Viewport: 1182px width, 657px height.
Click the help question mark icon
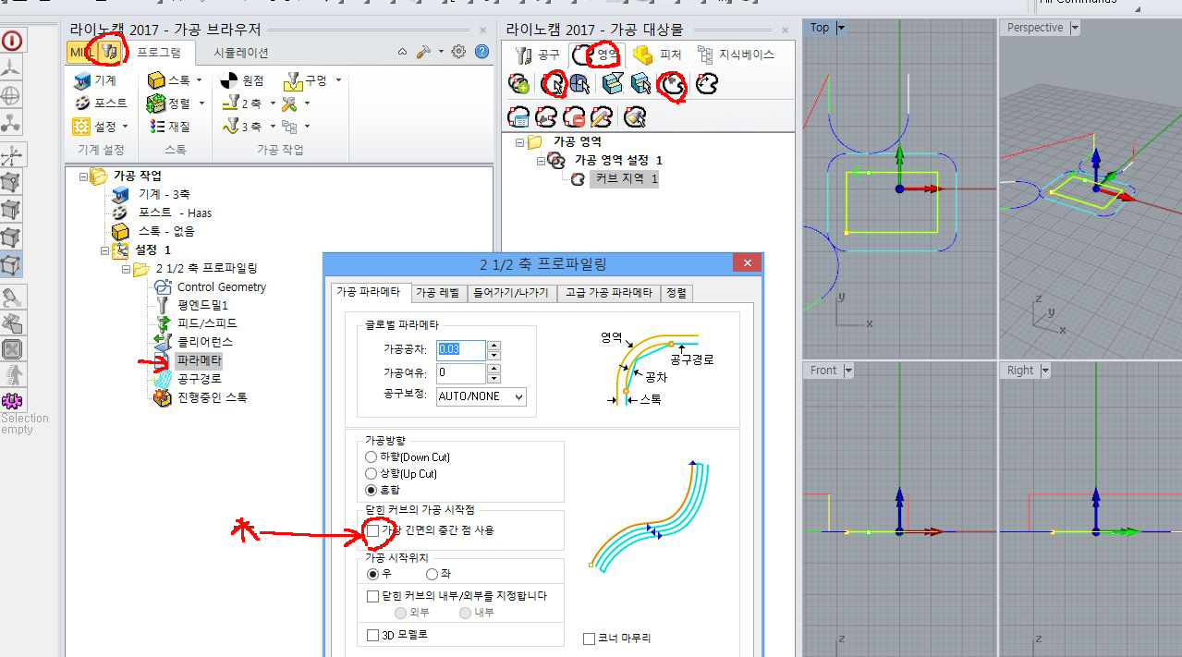[481, 52]
